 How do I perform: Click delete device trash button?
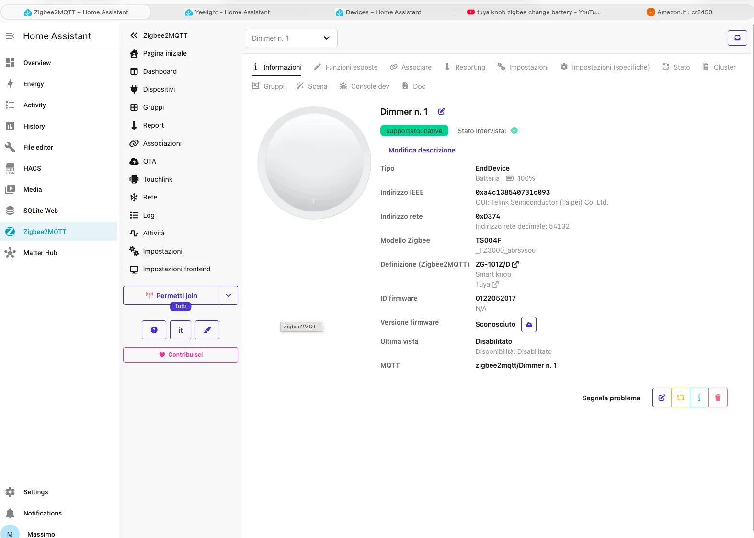click(x=718, y=398)
